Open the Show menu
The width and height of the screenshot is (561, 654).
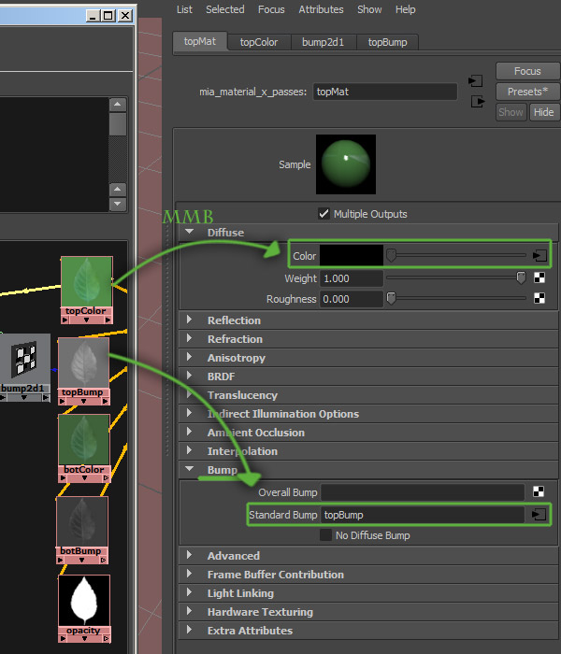click(x=369, y=9)
